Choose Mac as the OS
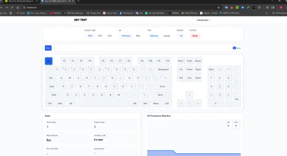The height and width of the screenshot is (156, 287). point(138,36)
